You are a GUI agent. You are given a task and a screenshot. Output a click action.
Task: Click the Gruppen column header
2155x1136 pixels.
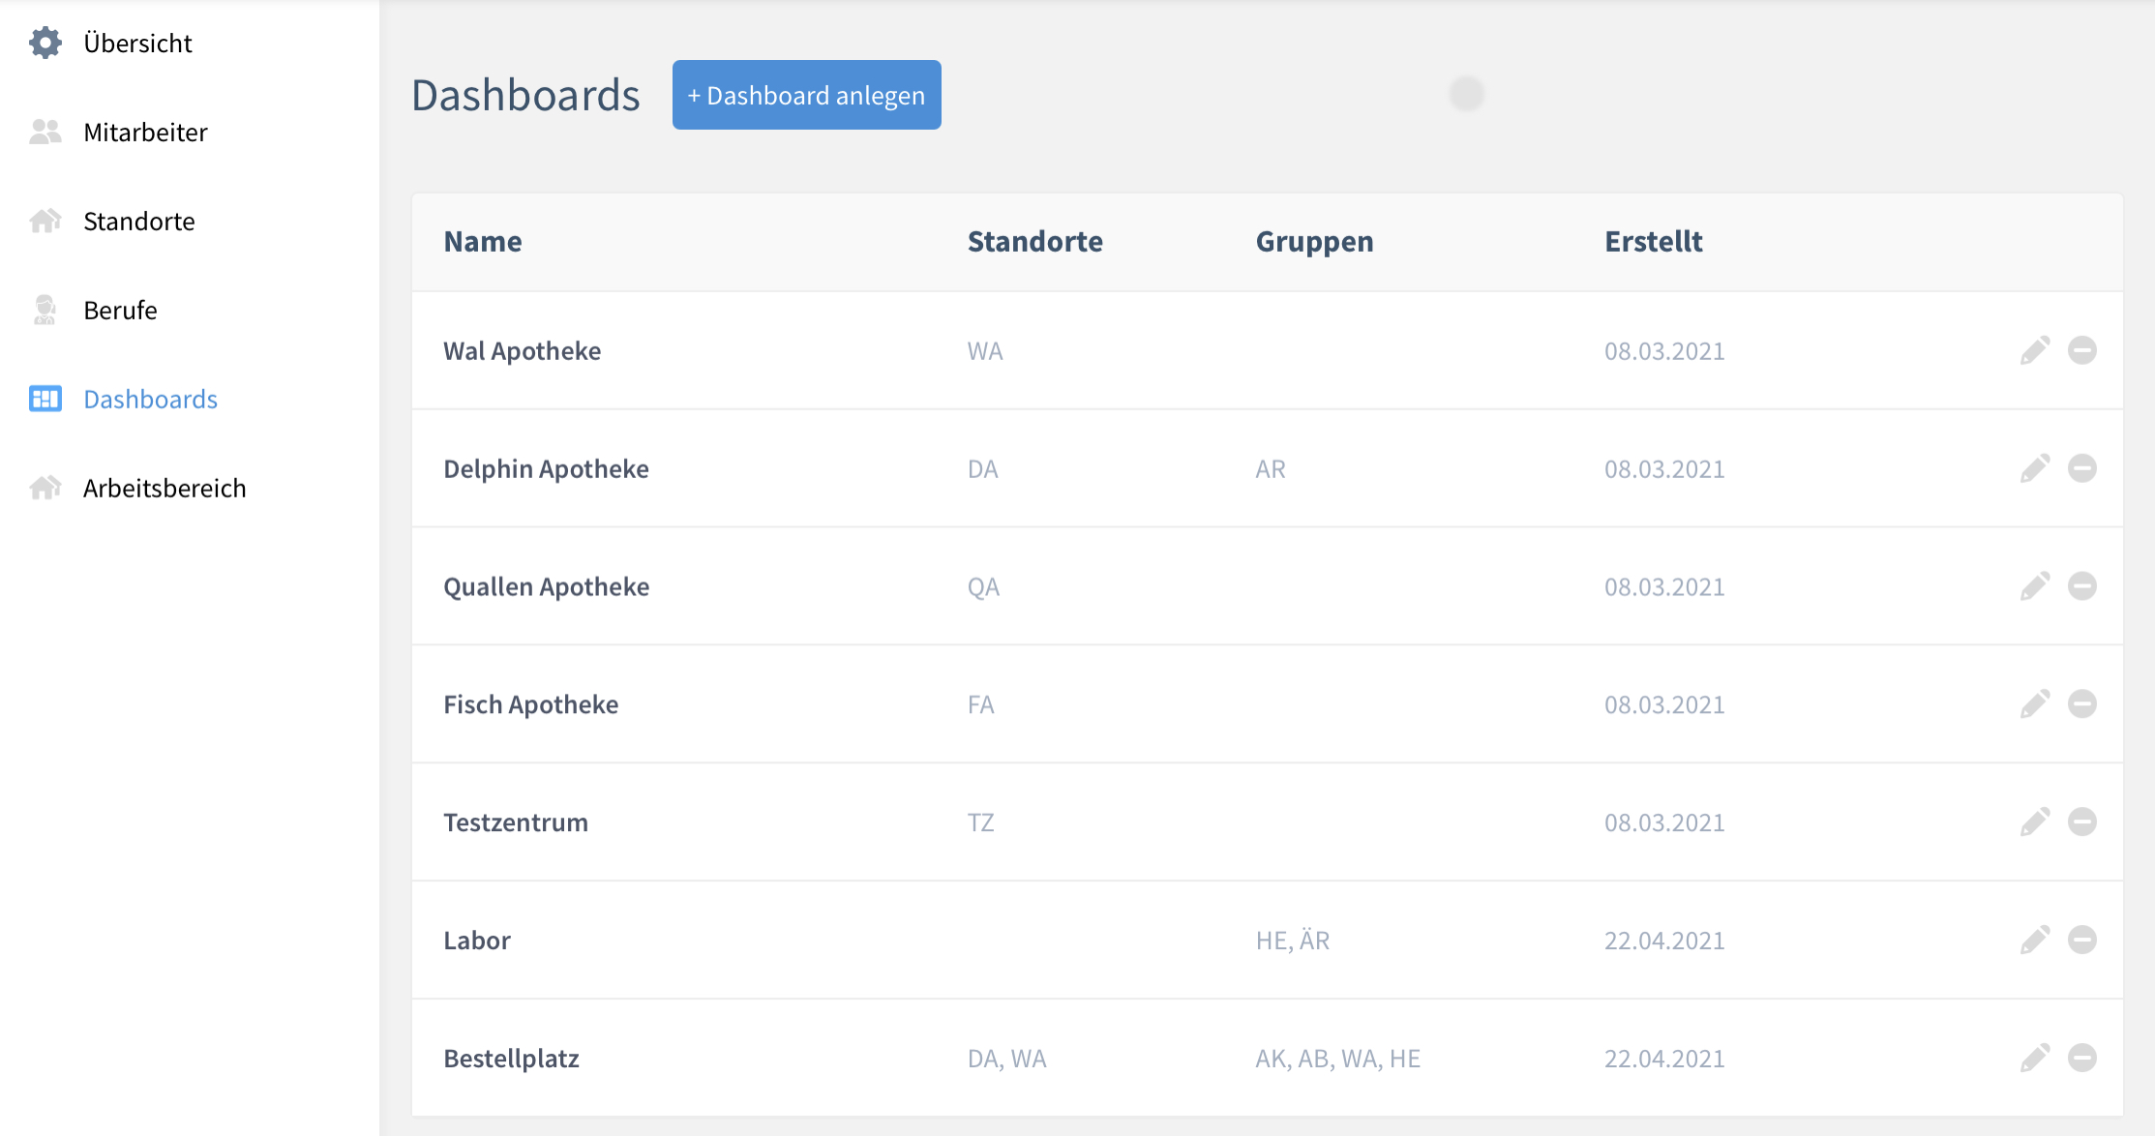[1314, 242]
